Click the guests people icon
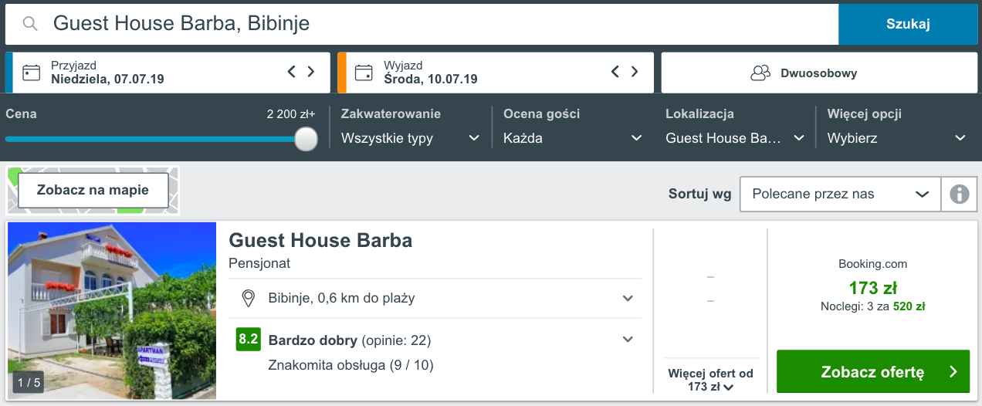 click(x=760, y=73)
